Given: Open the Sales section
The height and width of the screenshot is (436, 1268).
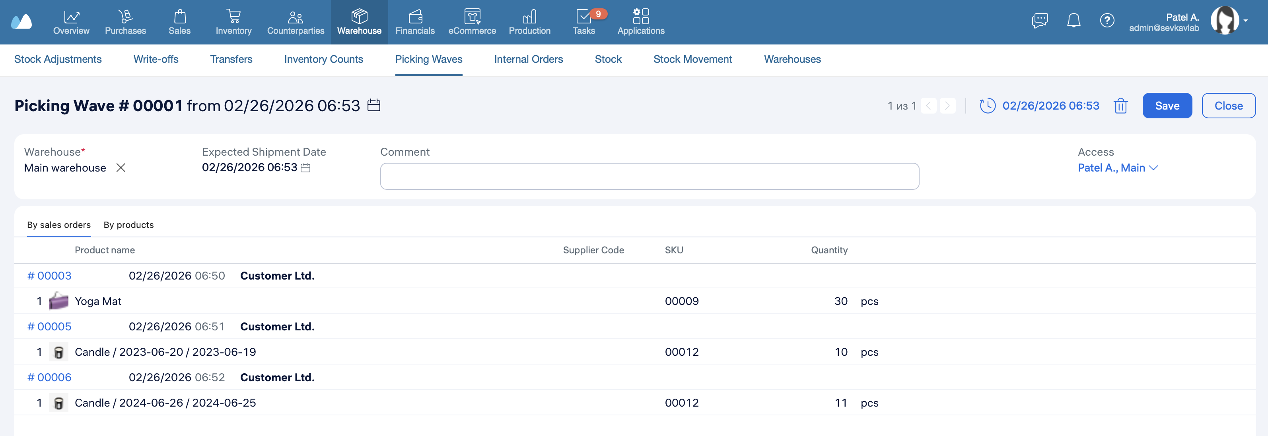Looking at the screenshot, I should (180, 22).
